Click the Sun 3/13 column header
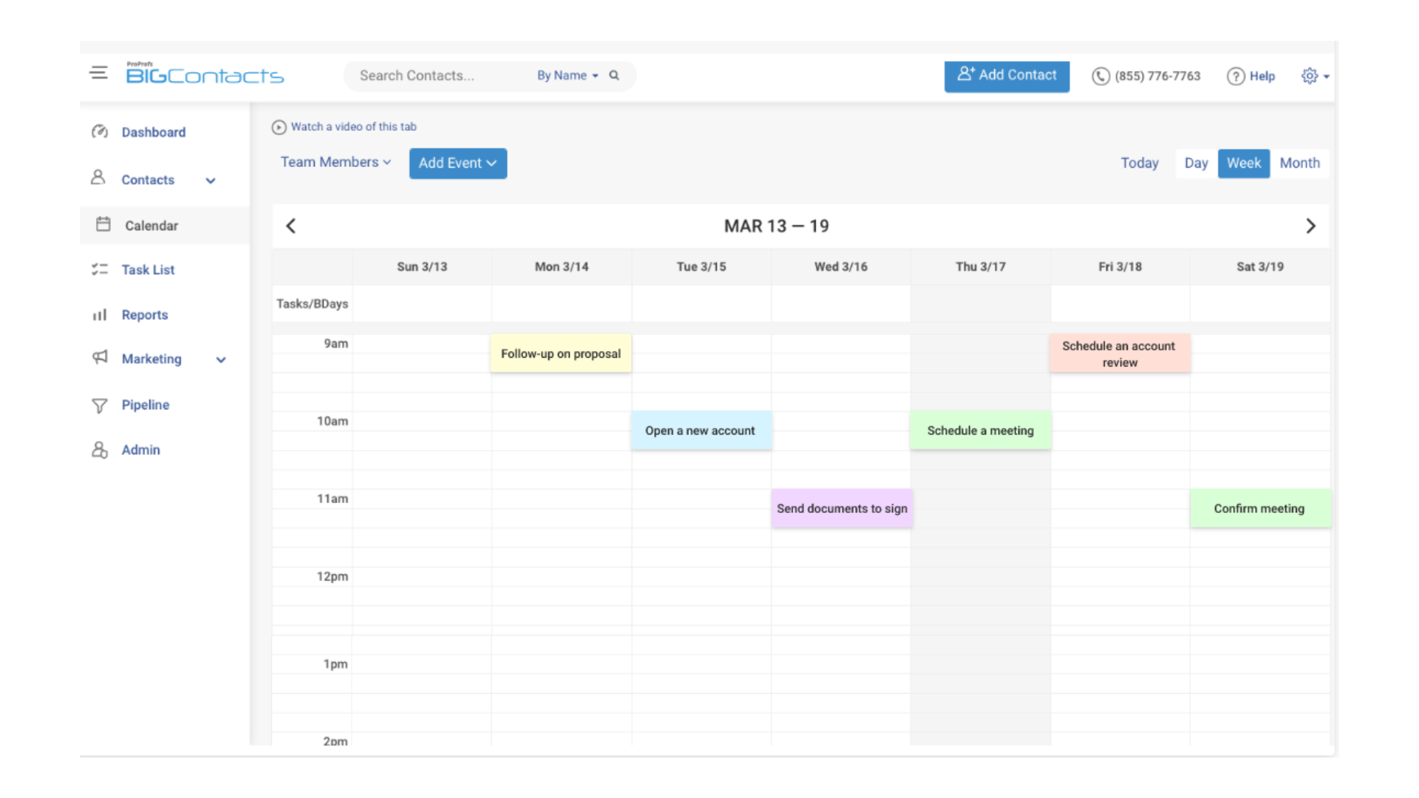This screenshot has width=1419, height=798. point(422,267)
